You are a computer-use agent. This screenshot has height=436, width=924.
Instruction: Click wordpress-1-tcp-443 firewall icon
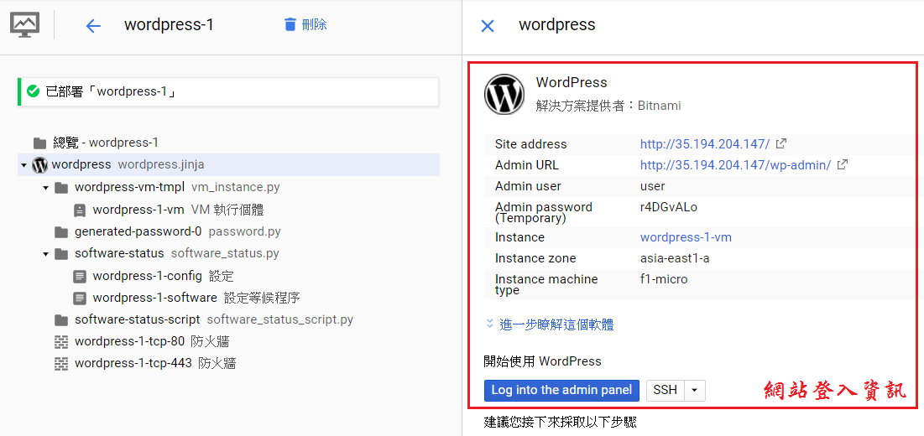60,364
